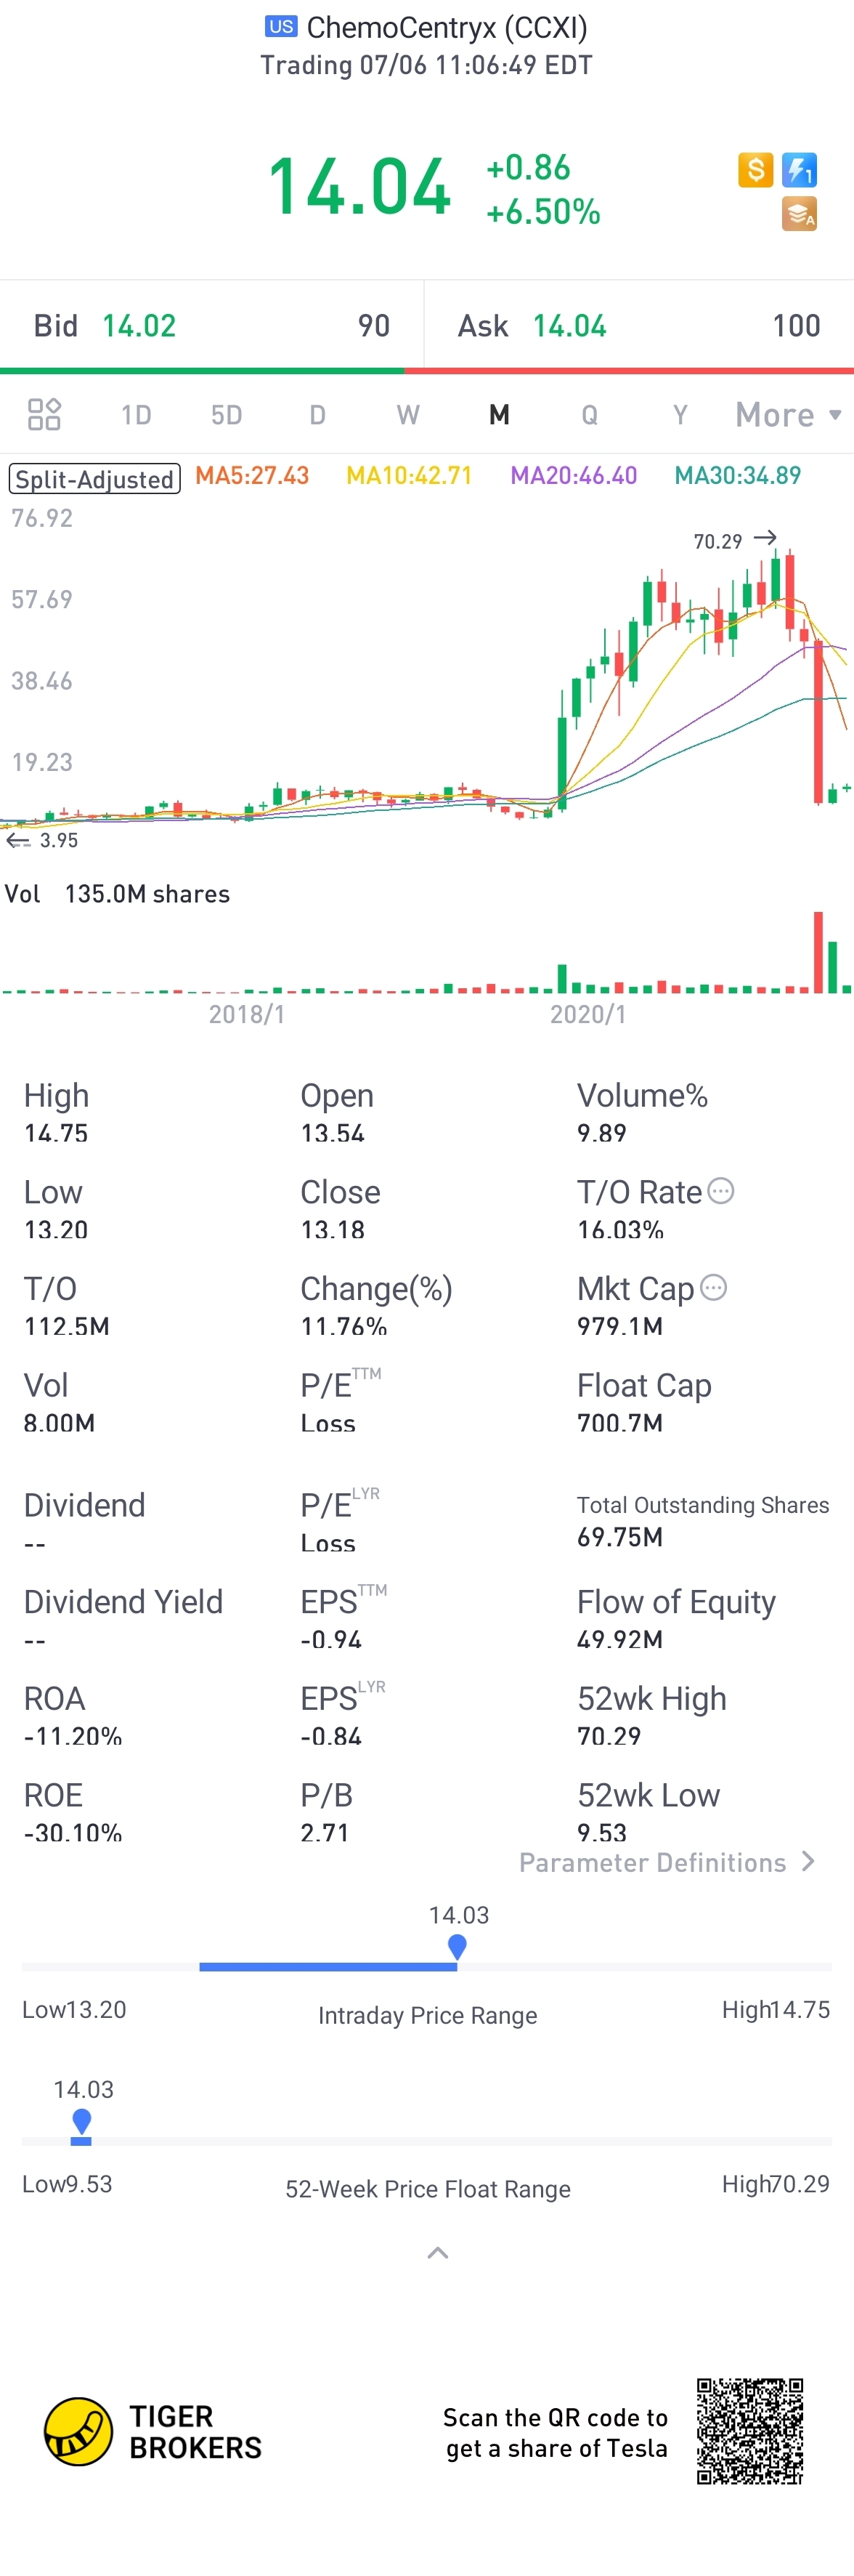Tap the tall red volume bar
Screen dimensions: 854x2576
click(x=818, y=951)
